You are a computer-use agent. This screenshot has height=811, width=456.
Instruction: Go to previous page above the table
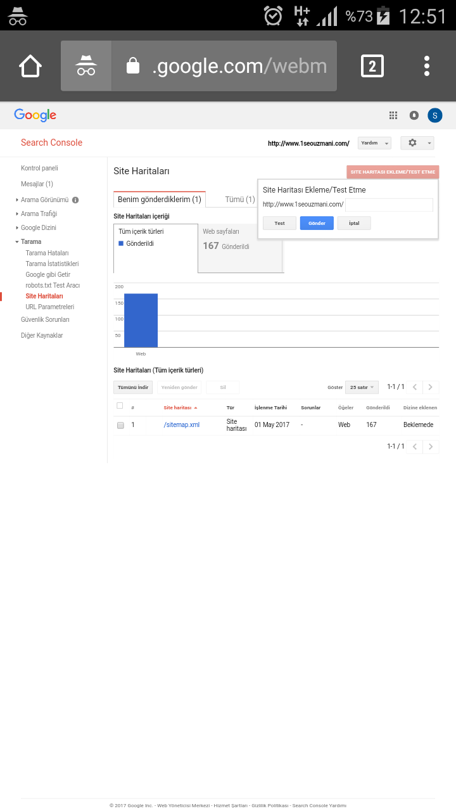pyautogui.click(x=415, y=387)
